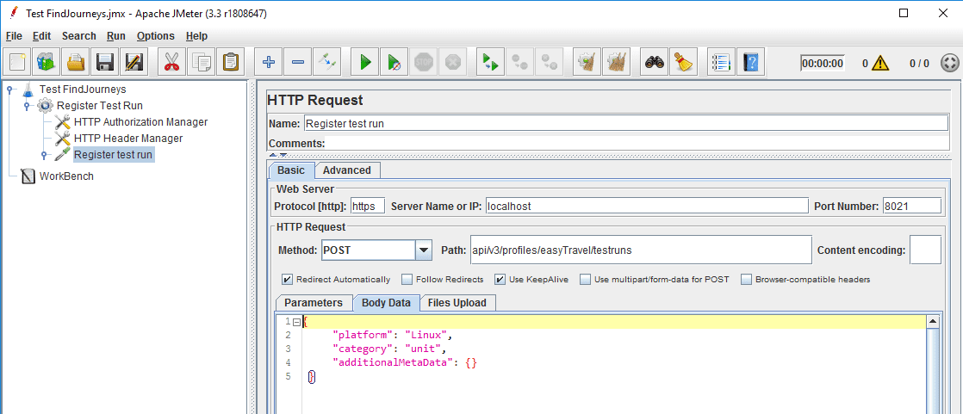Toggle the Redirect Automatically checkbox
The image size is (963, 414).
pyautogui.click(x=287, y=280)
